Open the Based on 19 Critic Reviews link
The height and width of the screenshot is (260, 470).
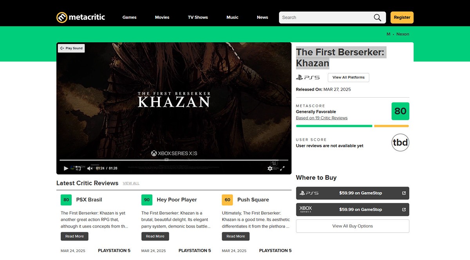(x=322, y=118)
